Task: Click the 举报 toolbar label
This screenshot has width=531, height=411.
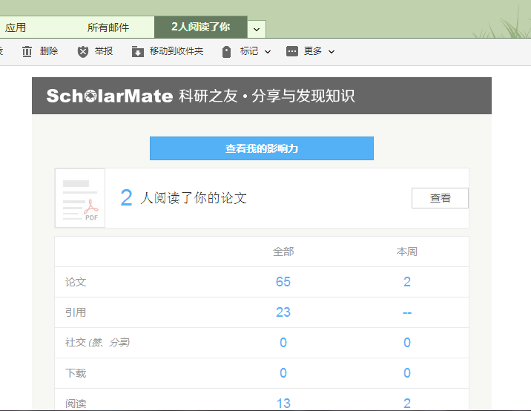Action: pos(104,51)
